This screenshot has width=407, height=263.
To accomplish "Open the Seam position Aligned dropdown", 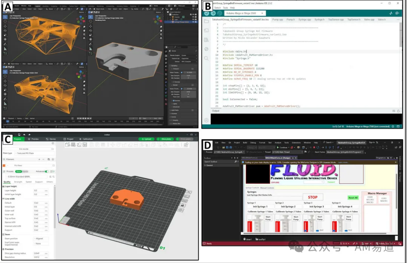I will 41,238.
